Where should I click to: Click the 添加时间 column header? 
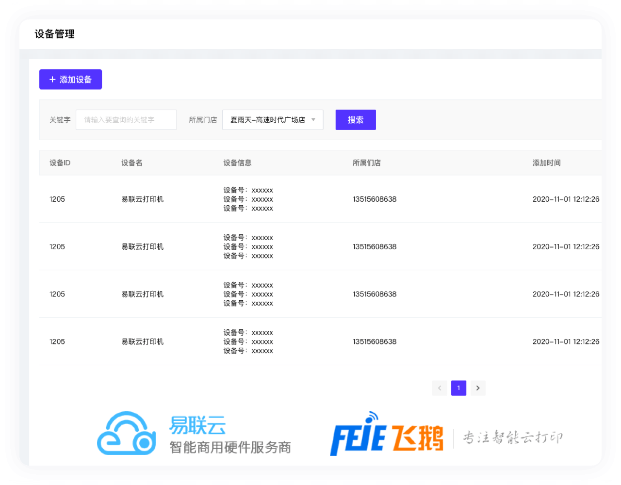[x=546, y=163]
